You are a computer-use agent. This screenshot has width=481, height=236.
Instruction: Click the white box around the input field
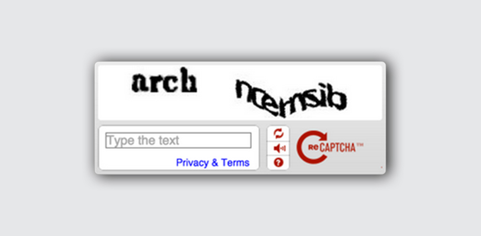point(179,148)
